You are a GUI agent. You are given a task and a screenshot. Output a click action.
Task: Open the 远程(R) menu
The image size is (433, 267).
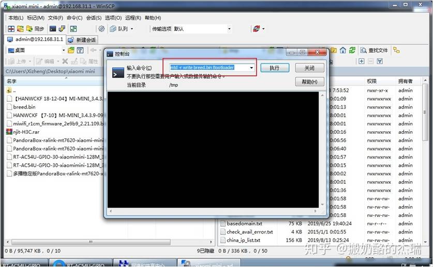pyautogui.click(x=133, y=18)
